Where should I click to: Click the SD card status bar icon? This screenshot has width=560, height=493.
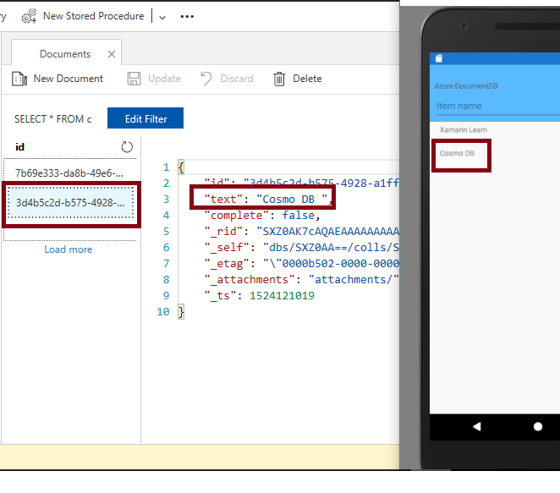(439, 58)
